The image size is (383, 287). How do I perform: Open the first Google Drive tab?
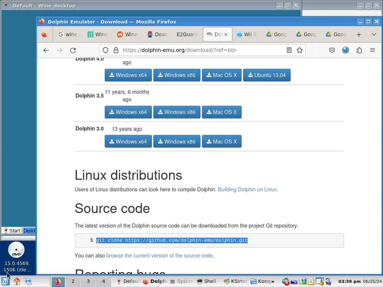[277, 35]
